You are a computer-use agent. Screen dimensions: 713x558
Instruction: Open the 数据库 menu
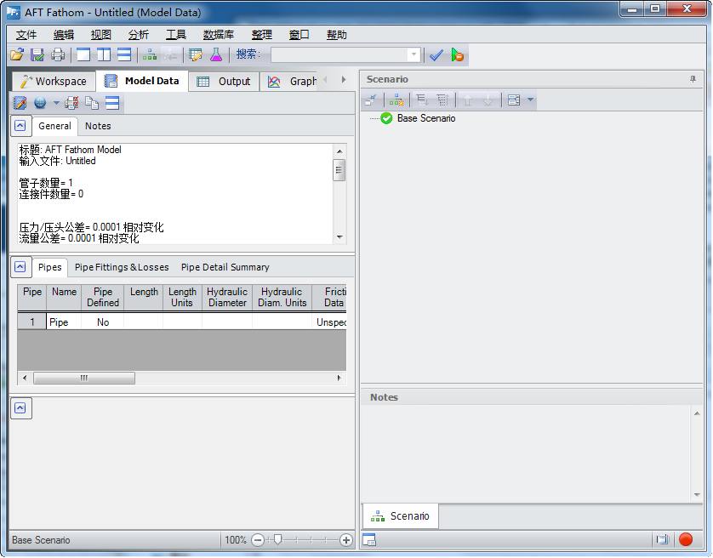(x=219, y=35)
